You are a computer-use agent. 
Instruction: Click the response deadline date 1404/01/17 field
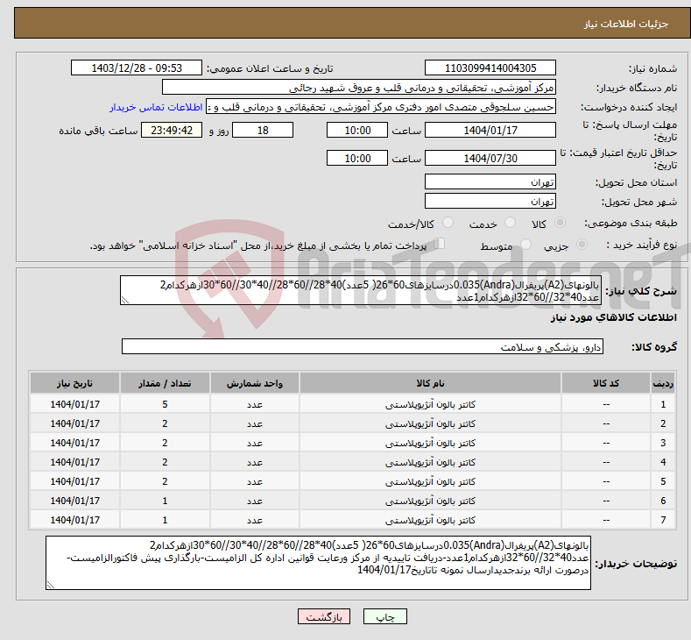click(x=490, y=130)
